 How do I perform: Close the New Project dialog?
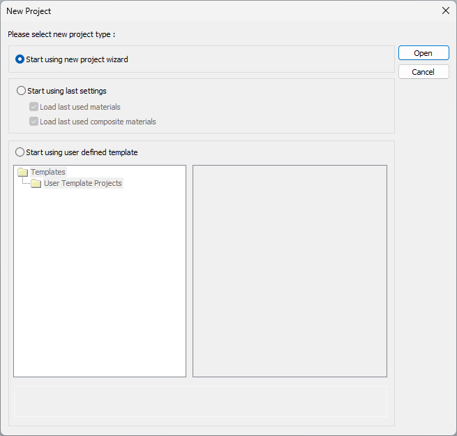(445, 11)
